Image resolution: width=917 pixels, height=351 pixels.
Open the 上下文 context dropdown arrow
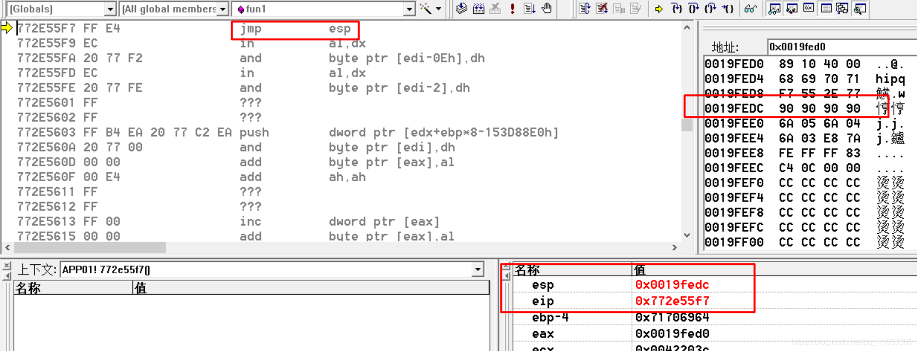478,270
